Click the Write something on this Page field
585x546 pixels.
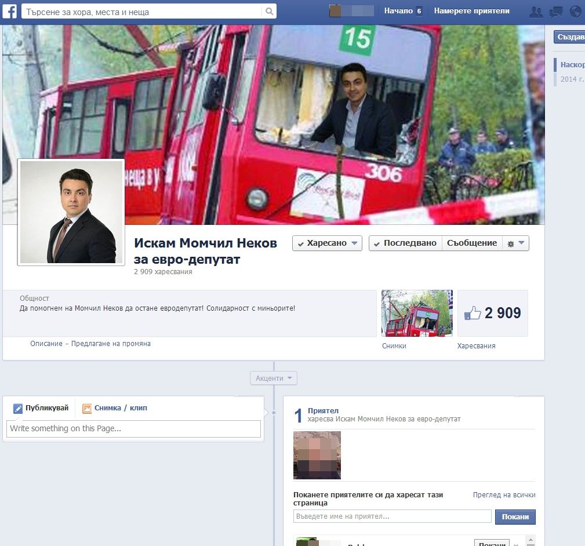pos(133,429)
